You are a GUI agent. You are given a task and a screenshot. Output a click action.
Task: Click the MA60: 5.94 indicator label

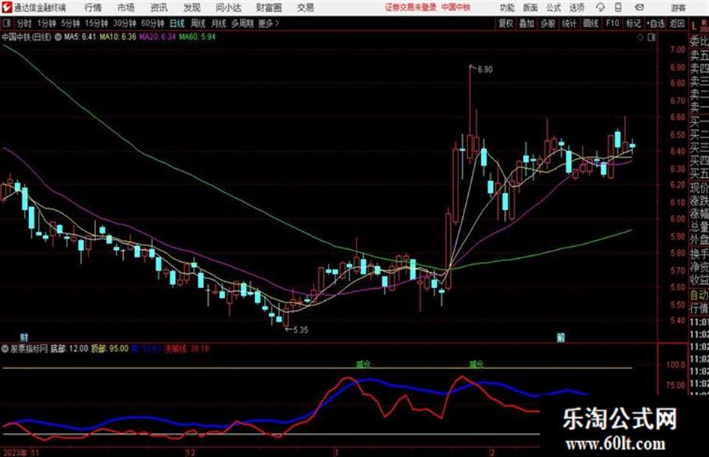(197, 37)
